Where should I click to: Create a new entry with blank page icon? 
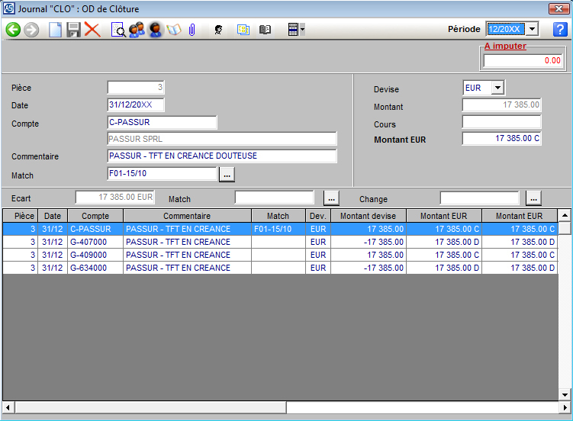click(55, 30)
